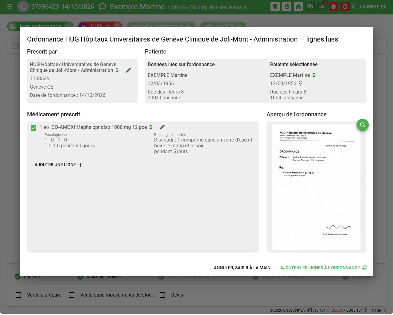Click AJOUTER UNE LIGNE button
393x315 pixels.
click(59, 165)
